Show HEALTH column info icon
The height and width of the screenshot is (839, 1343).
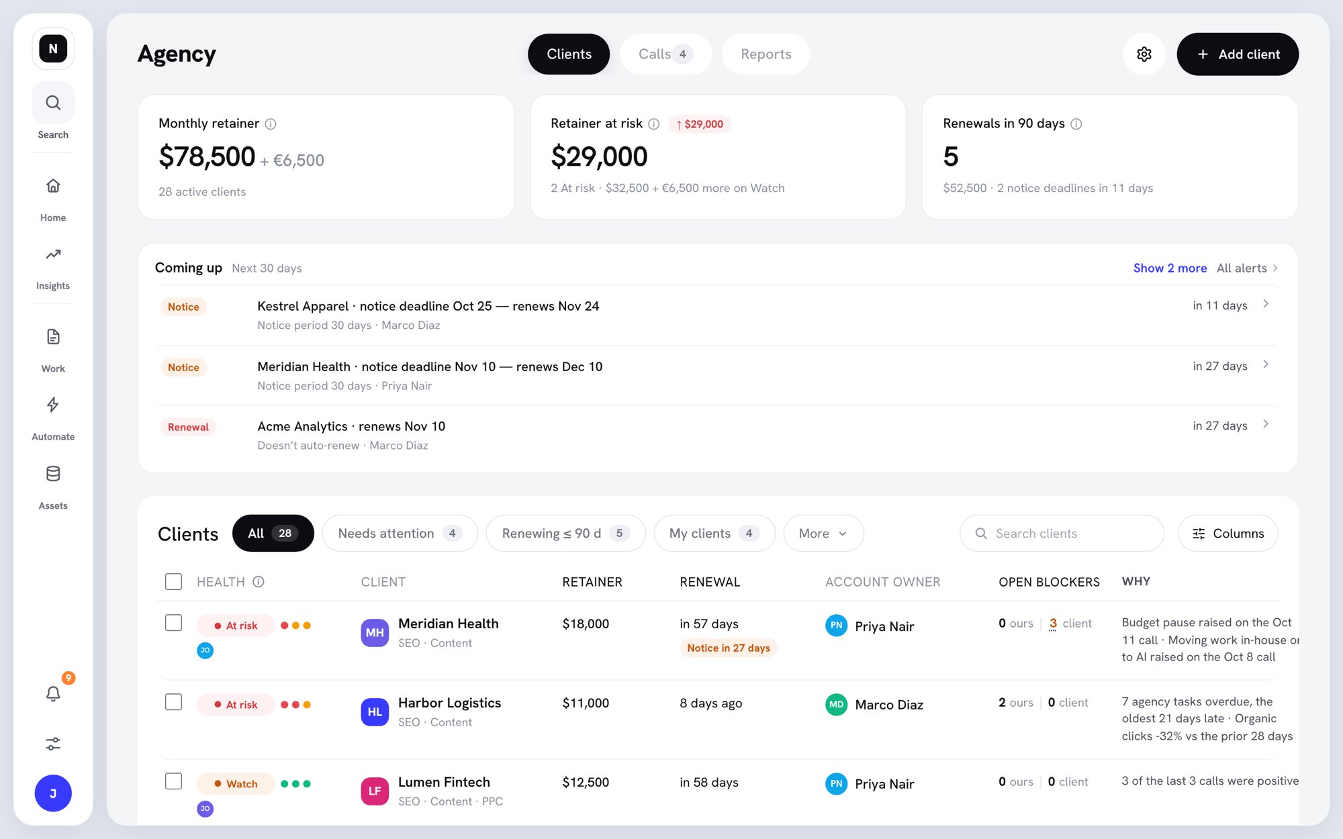[x=259, y=582]
